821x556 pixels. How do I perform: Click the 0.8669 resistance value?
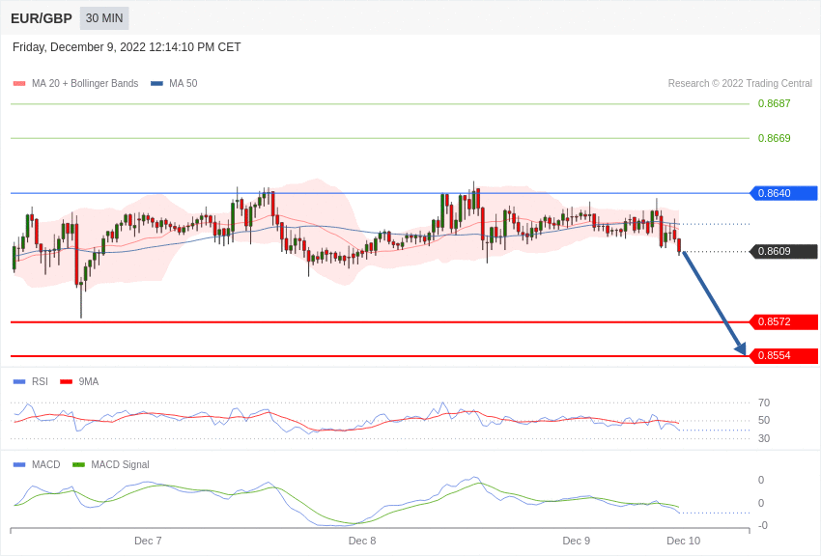click(x=775, y=138)
